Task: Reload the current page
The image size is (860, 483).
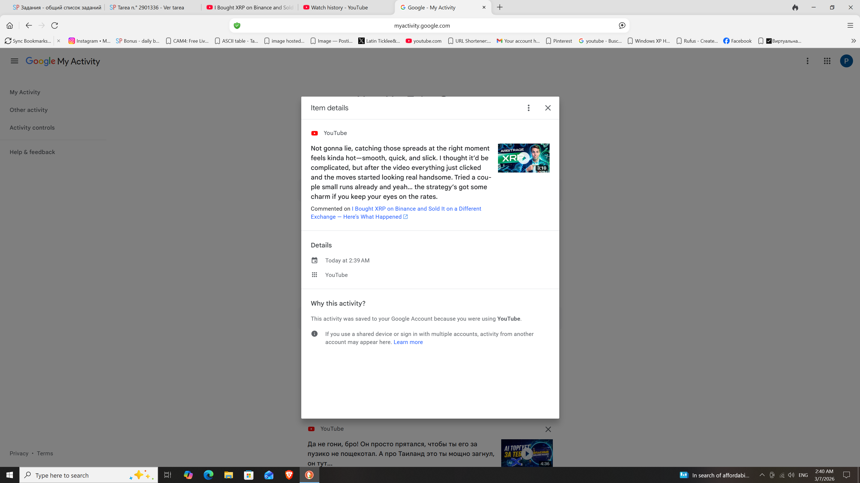Action: (54, 25)
